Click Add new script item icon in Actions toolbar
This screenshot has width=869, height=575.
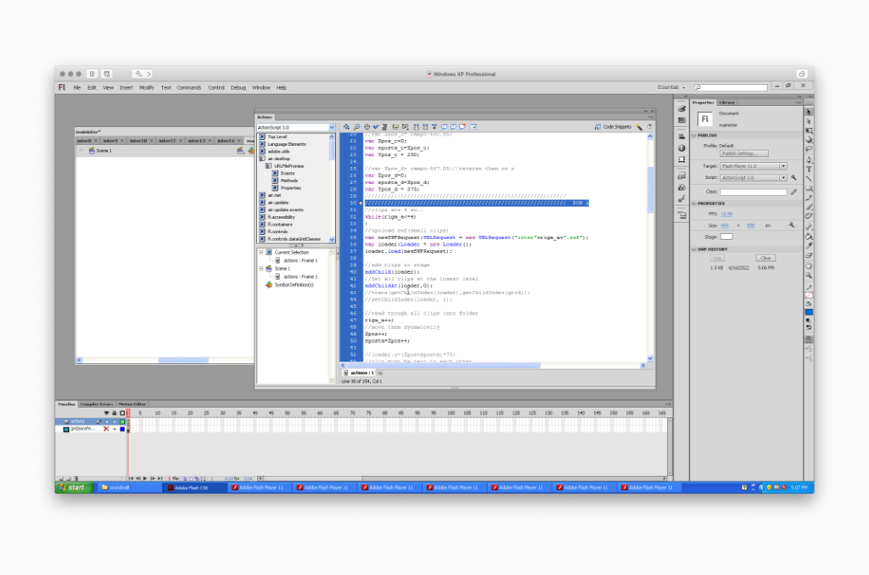[x=346, y=127]
